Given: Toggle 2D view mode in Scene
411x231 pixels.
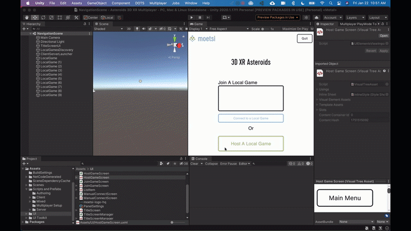Looking at the screenshot, I should (129, 29).
